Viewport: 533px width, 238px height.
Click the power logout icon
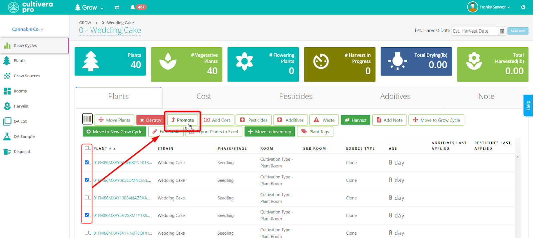click(523, 7)
